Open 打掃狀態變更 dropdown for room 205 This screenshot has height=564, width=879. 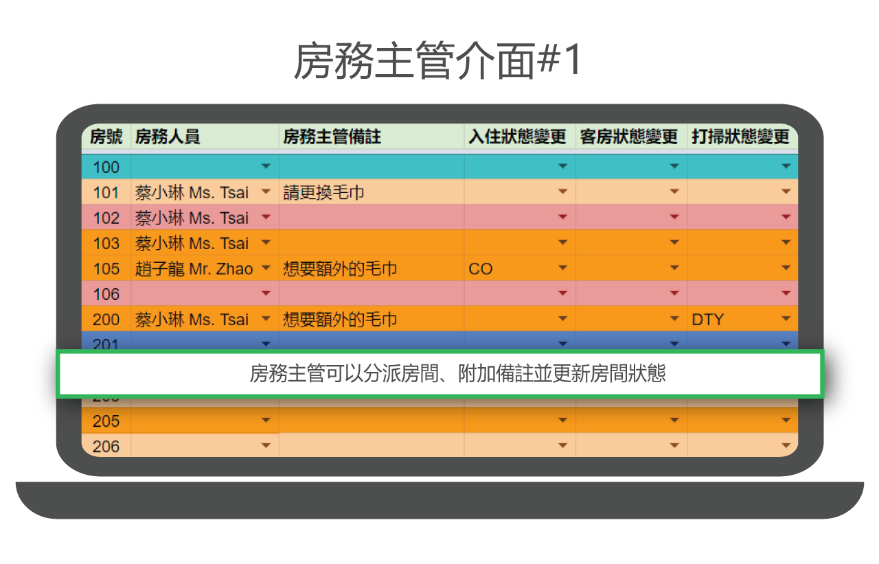[786, 421]
